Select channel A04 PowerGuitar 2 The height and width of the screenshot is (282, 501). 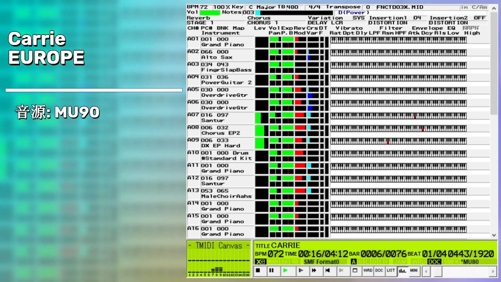coord(220,79)
